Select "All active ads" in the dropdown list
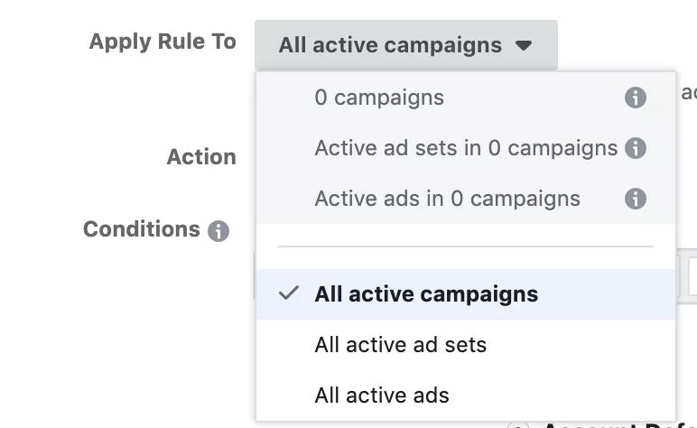The image size is (697, 428). tap(381, 395)
